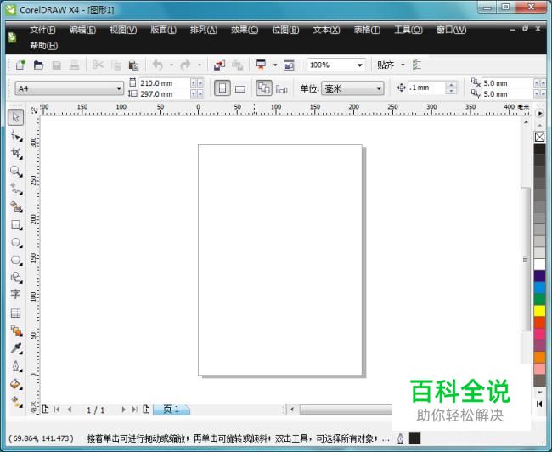Pick the blue color swatch
Screen dimensions: 552x452
pyautogui.click(x=539, y=287)
